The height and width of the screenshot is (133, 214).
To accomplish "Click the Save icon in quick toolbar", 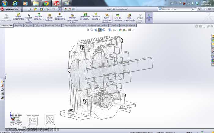I will tap(42, 9).
